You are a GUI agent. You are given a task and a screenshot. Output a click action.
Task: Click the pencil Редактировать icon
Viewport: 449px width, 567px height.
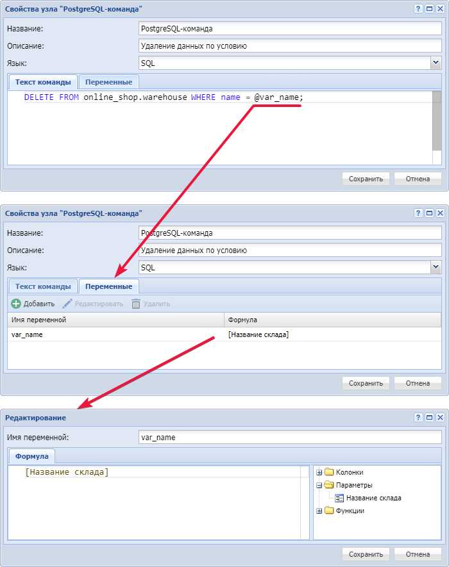pos(67,304)
